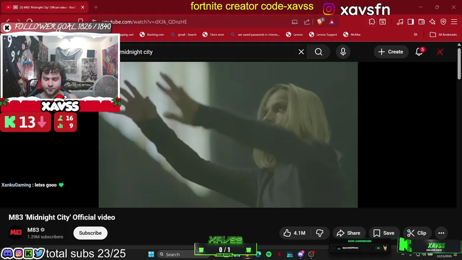Share the video with Share button
462x260 pixels.
[348, 233]
